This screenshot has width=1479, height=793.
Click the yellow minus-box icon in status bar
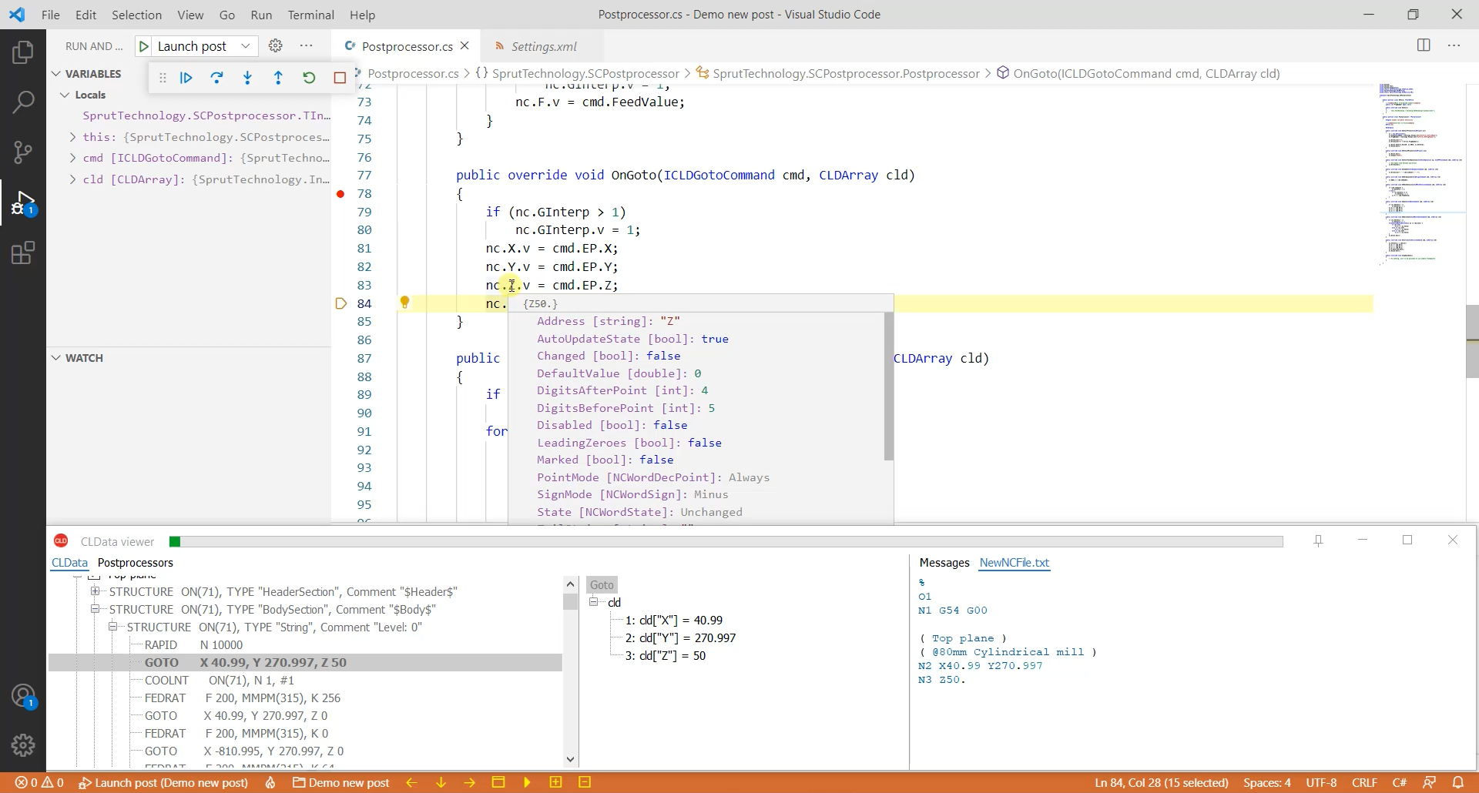(585, 782)
